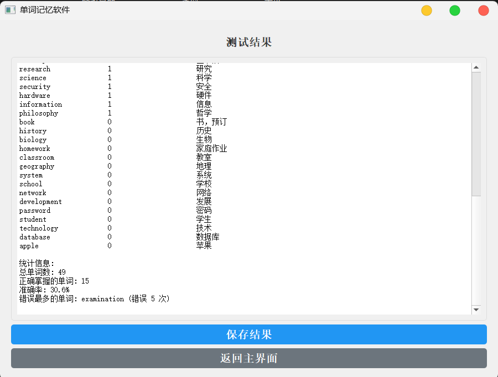
Task: Click the yellow minimize window button
Action: (x=427, y=11)
